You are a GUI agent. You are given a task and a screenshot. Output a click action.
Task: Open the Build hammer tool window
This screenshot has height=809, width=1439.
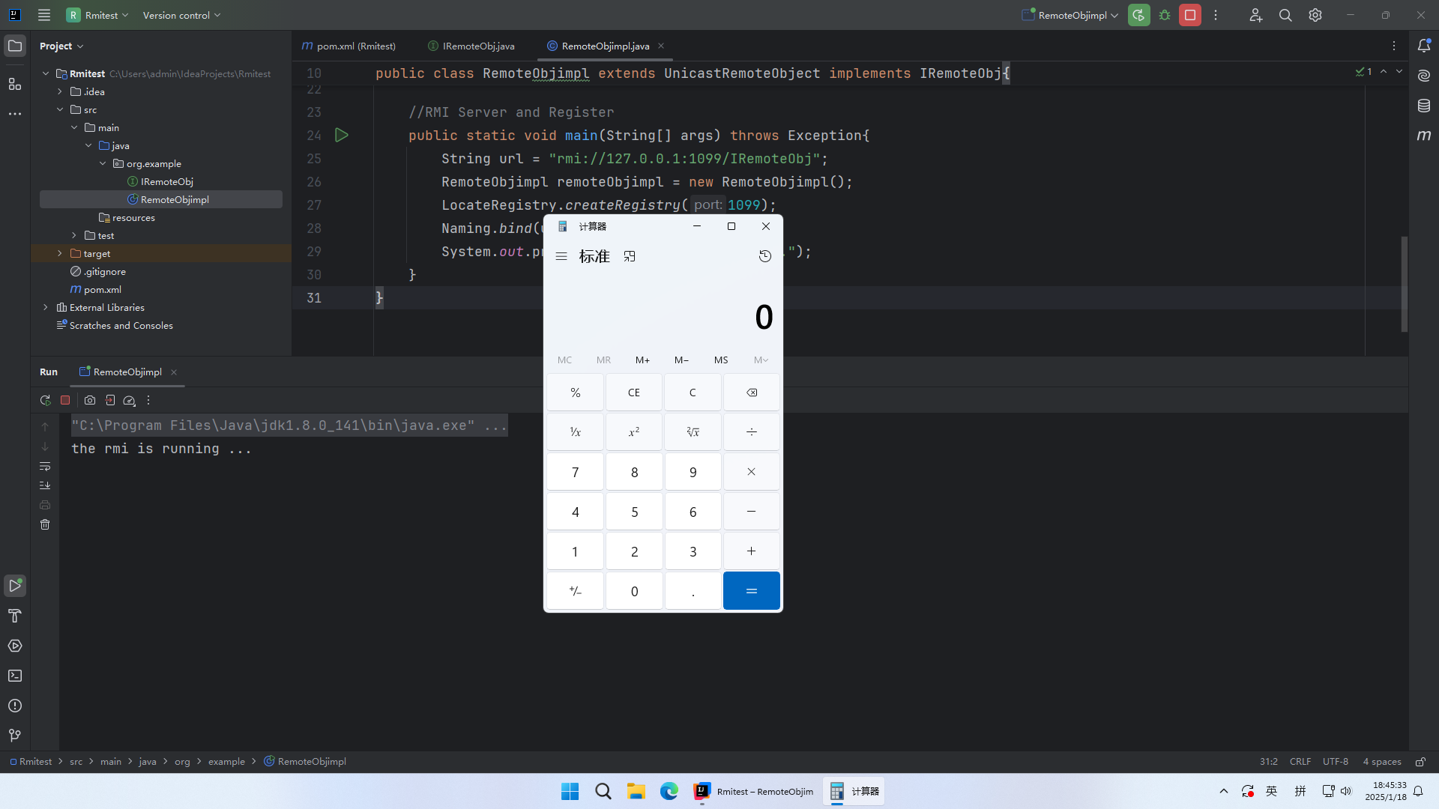[x=15, y=616]
